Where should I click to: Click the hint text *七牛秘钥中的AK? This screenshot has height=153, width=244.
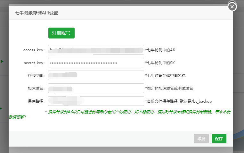[160, 50]
